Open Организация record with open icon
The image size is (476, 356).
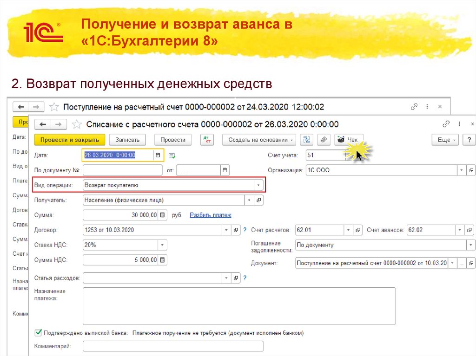tap(471, 170)
